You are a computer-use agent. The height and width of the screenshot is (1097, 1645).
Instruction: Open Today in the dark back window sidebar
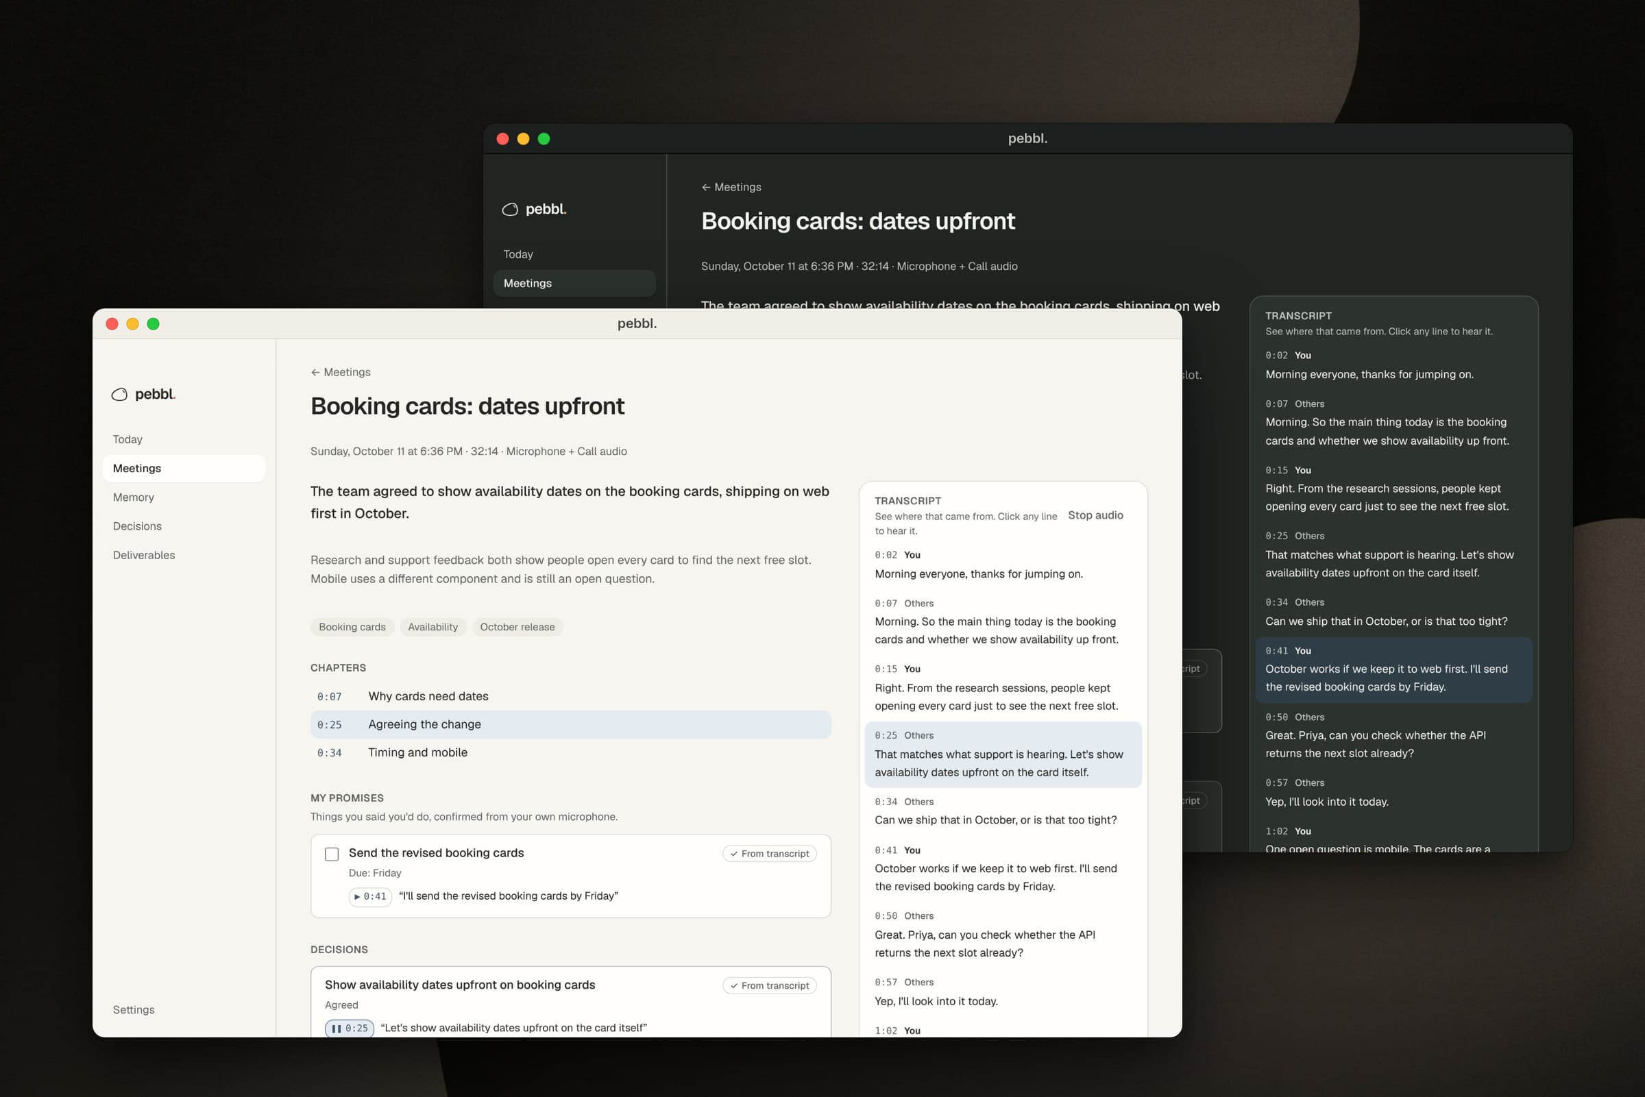point(574,254)
